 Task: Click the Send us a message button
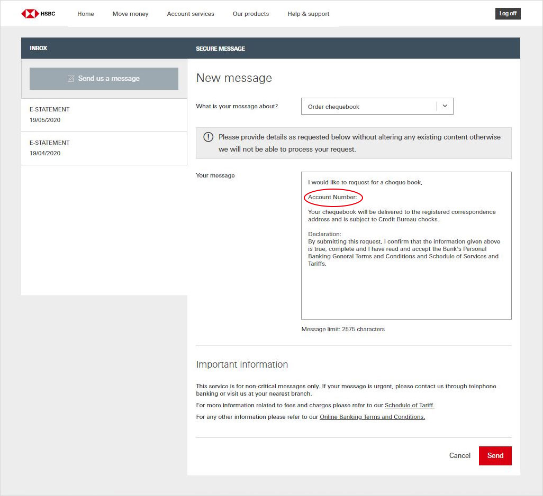pyautogui.click(x=104, y=79)
